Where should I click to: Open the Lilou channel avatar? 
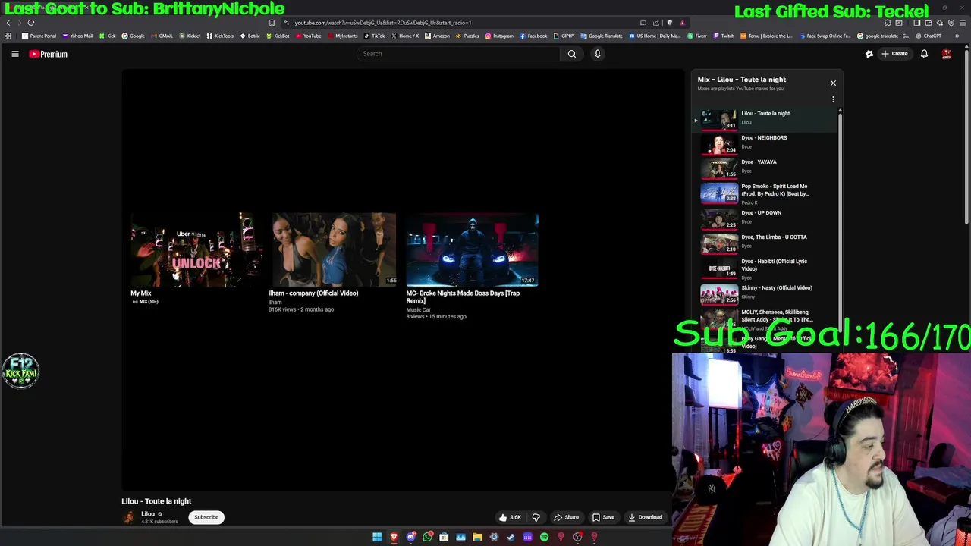tap(129, 517)
